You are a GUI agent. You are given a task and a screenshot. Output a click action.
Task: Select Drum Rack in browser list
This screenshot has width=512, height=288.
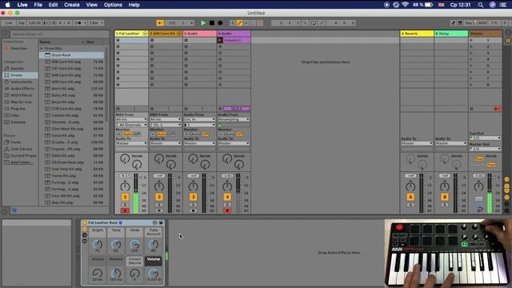point(71,55)
